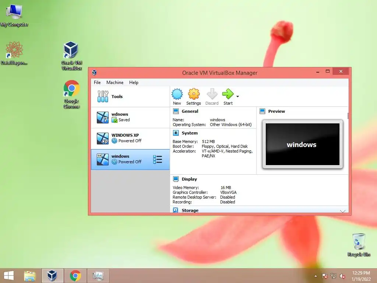Click the Discard saved state icon
Screen dimensions: 377x283
(212, 94)
